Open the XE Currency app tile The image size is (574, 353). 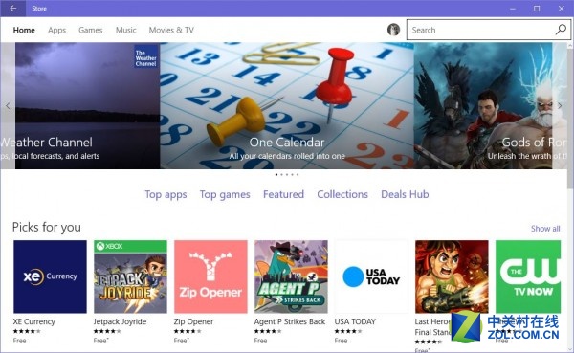click(50, 276)
